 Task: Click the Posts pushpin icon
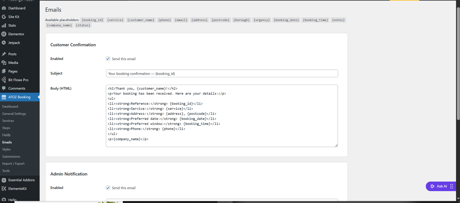pos(4,54)
